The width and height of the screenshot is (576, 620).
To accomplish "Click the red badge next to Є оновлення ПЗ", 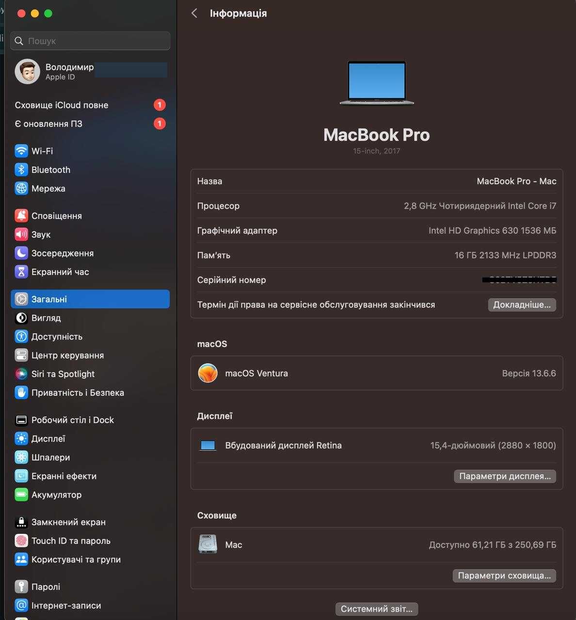I will pyautogui.click(x=160, y=124).
